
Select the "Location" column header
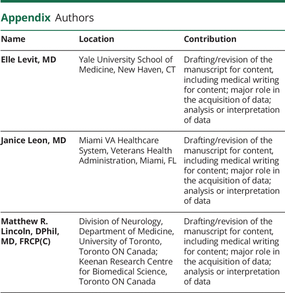click(x=96, y=39)
